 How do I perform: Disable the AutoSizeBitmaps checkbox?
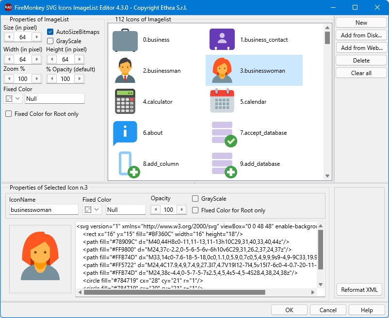pyautogui.click(x=50, y=32)
